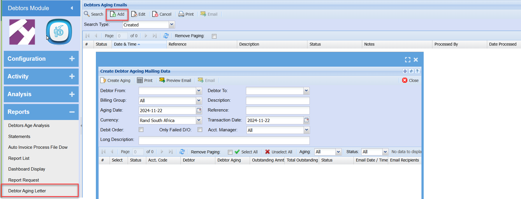The width and height of the screenshot is (521, 199).
Task: Click the refresh icon in the dialog paging bar
Action: [x=182, y=152]
